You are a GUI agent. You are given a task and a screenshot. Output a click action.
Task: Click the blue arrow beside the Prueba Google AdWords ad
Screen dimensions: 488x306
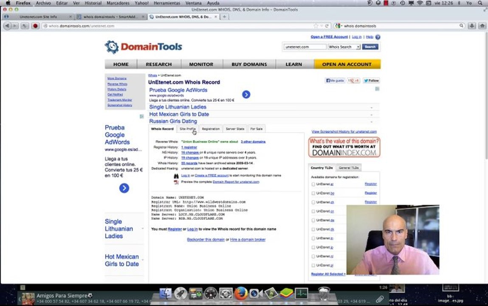point(246,94)
